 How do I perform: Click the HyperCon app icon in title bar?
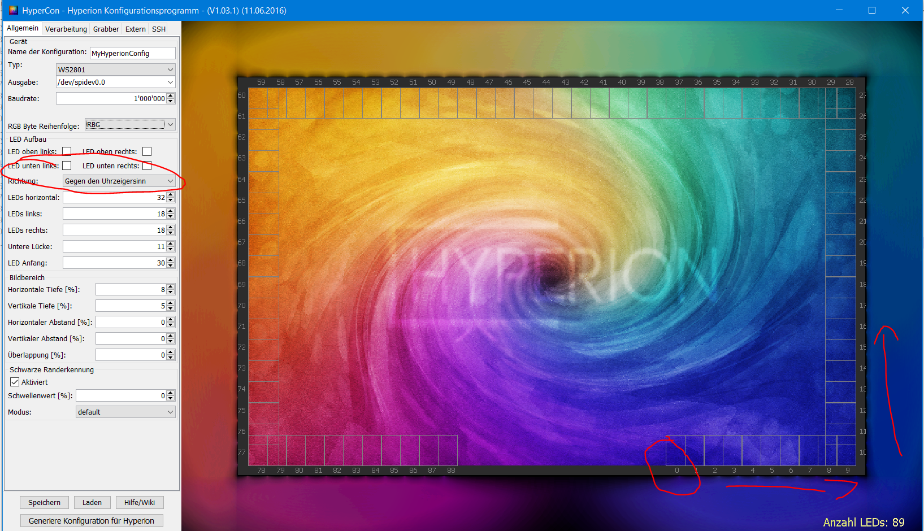pos(13,10)
